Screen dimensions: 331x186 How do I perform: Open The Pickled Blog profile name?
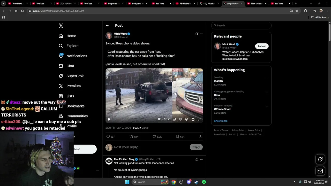coord(124,159)
